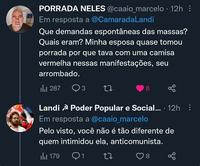The width and height of the screenshot is (200, 166).
Task: Open Landi Poder Popular display name profile
Action: click(100, 108)
